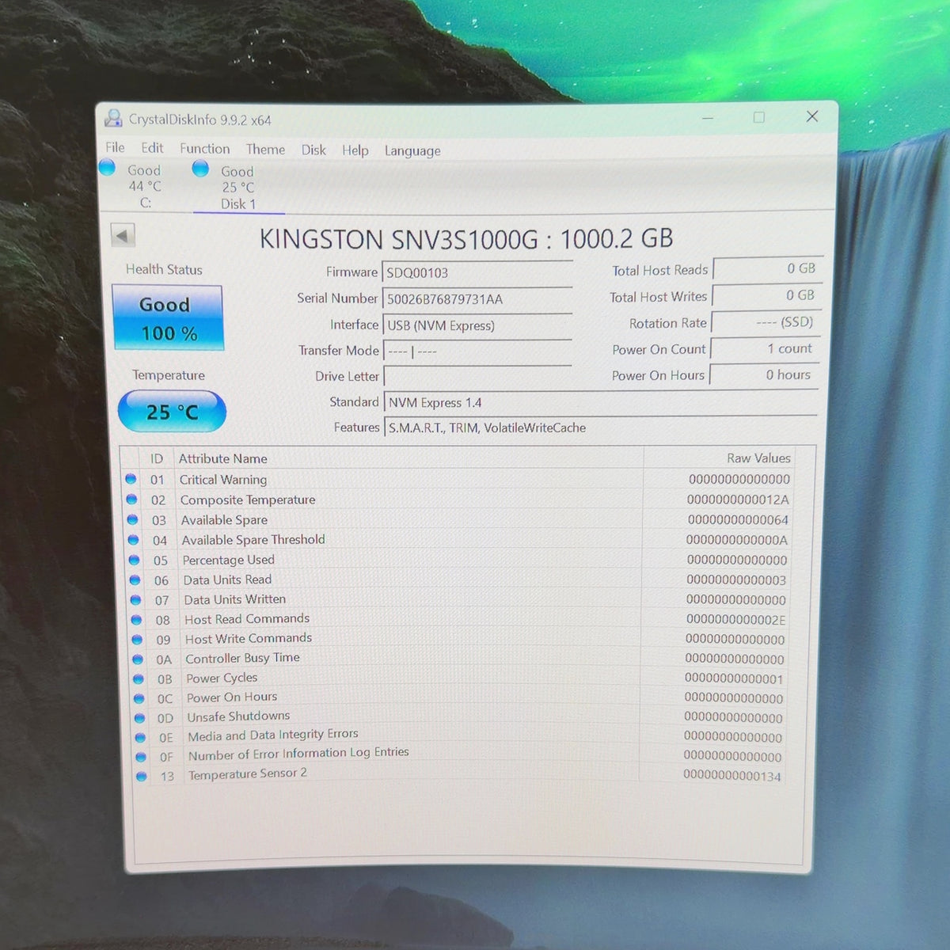
Task: Click raw value 00000000000064
Action: pos(738,519)
